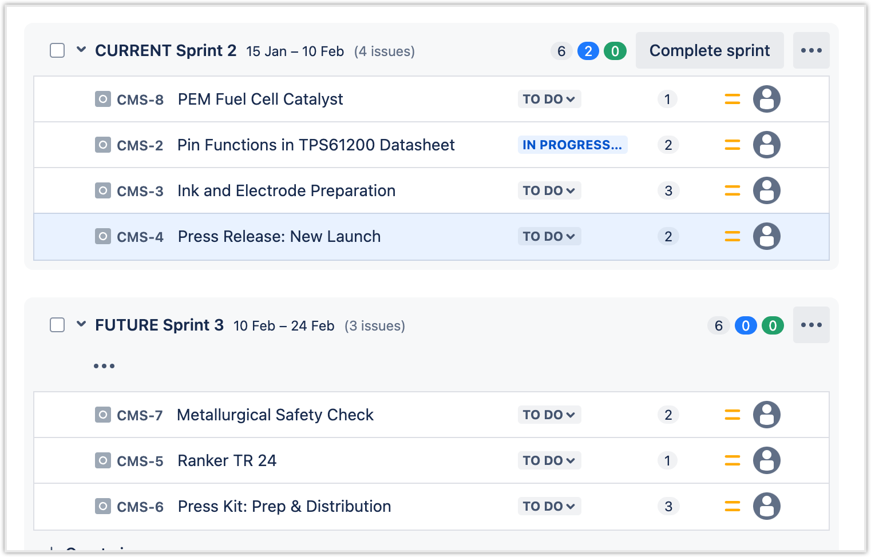Click assignee avatar on CMS-8 row
Image resolution: width=871 pixels, height=557 pixels.
[766, 99]
